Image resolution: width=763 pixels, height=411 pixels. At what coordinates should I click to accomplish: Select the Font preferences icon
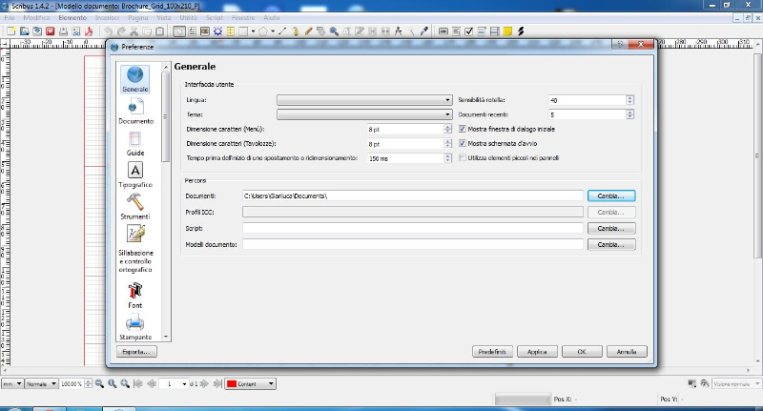click(135, 291)
